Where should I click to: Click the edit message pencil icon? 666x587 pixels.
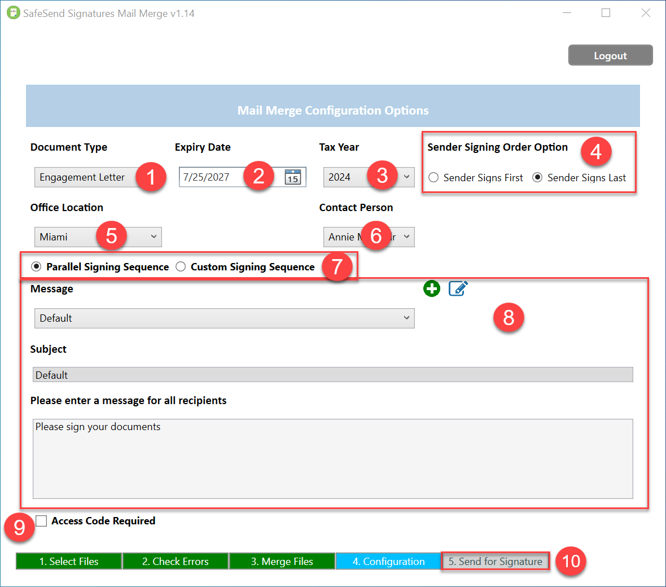[x=458, y=288]
